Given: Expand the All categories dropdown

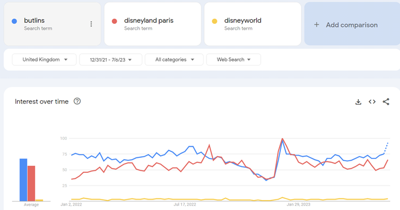Looking at the screenshot, I should [174, 59].
